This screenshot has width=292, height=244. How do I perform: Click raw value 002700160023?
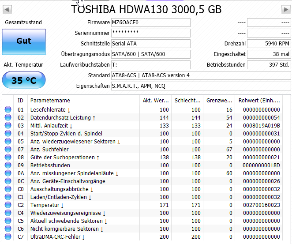tap(261, 205)
